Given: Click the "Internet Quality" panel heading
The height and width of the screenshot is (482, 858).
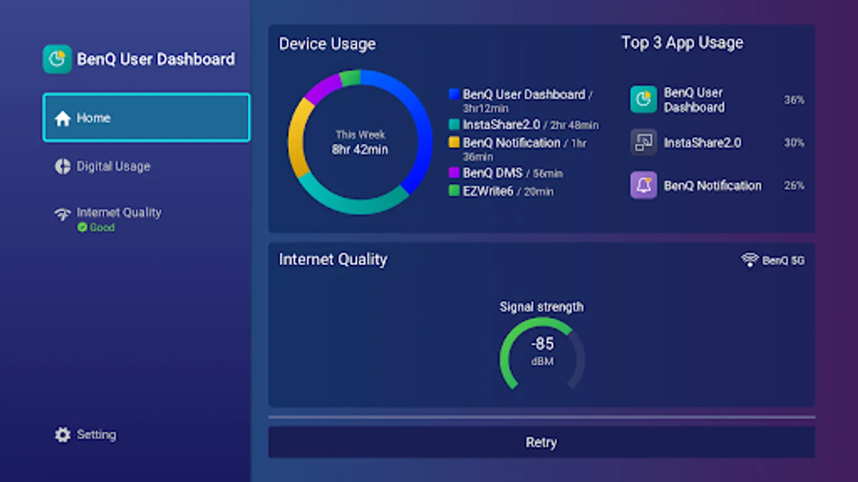Looking at the screenshot, I should (333, 260).
